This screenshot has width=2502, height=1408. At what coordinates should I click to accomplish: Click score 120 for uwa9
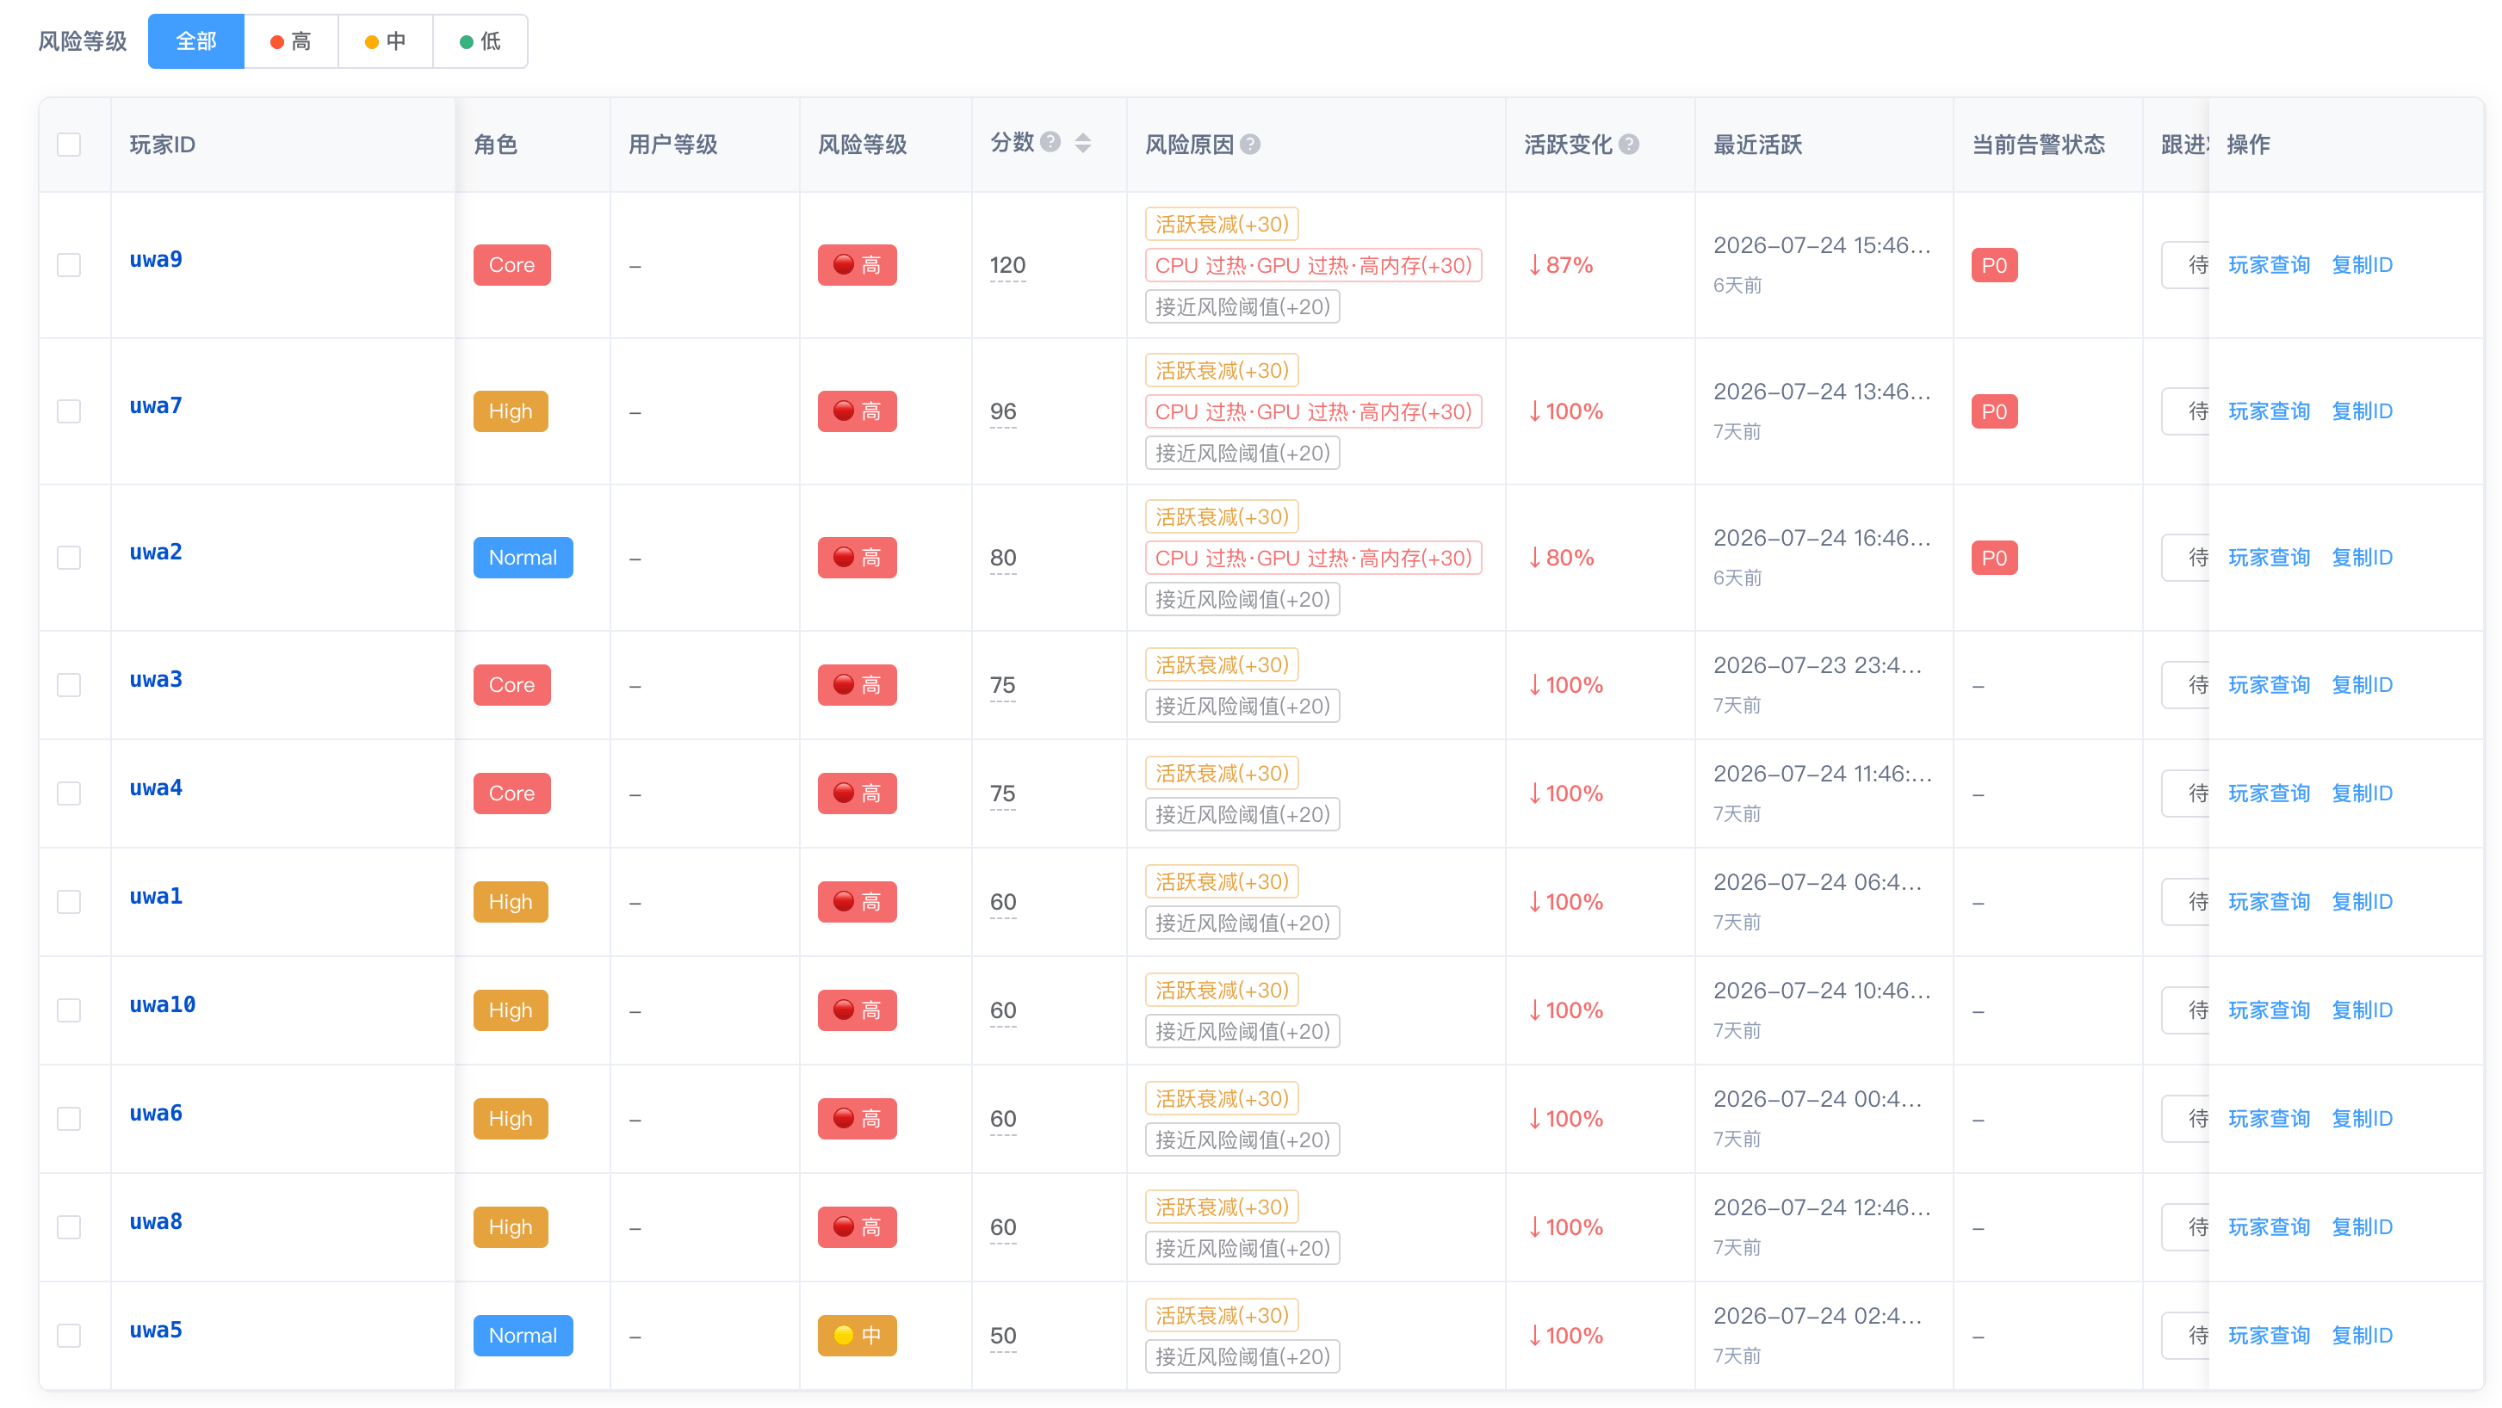pyautogui.click(x=1007, y=265)
